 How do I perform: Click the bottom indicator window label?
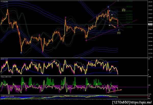click(7, 96)
